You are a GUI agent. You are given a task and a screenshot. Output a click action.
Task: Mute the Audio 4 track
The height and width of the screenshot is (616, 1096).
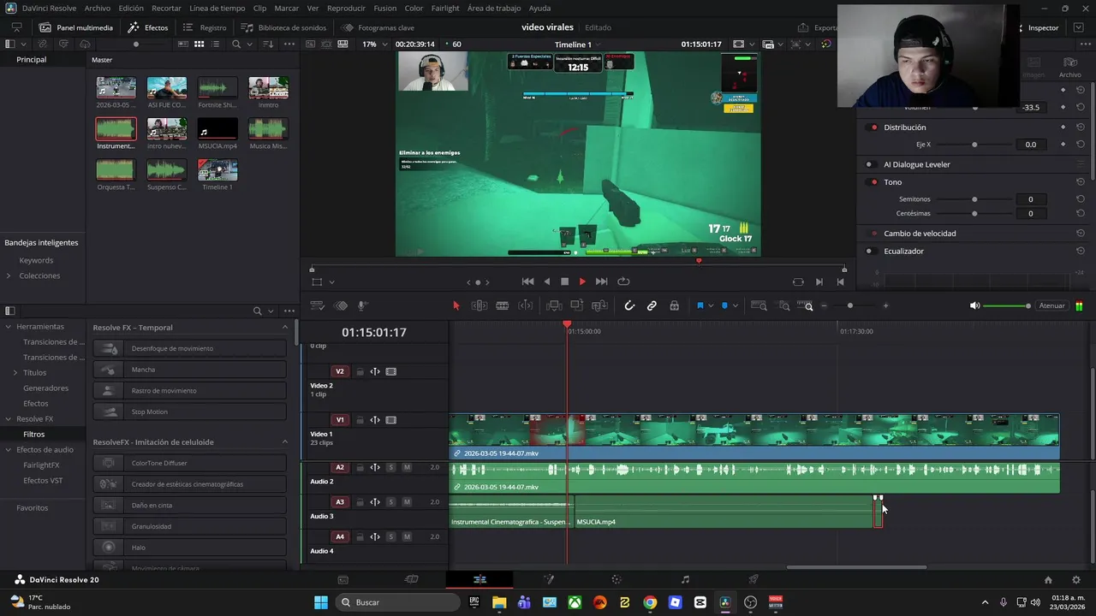pos(407,537)
